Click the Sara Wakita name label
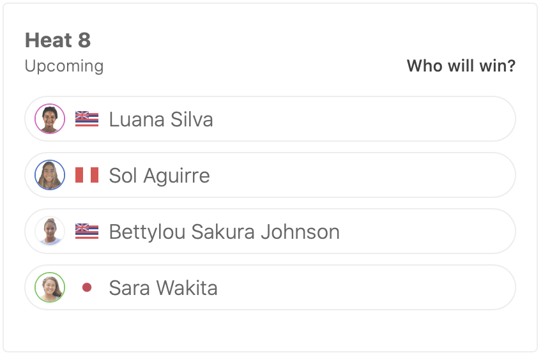 pyautogui.click(x=163, y=288)
